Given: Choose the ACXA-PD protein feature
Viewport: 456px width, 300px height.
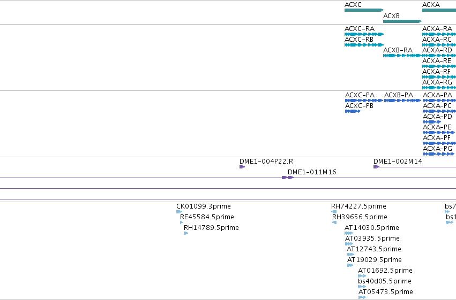Looking at the screenshot, I should click(x=432, y=122).
